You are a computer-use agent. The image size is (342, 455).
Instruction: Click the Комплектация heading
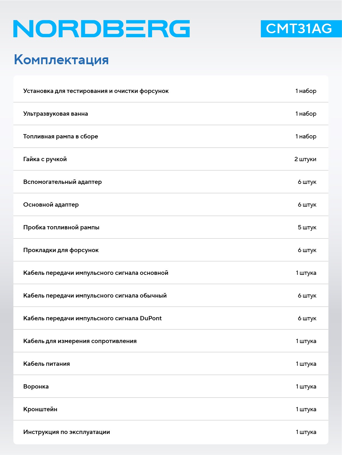(61, 60)
